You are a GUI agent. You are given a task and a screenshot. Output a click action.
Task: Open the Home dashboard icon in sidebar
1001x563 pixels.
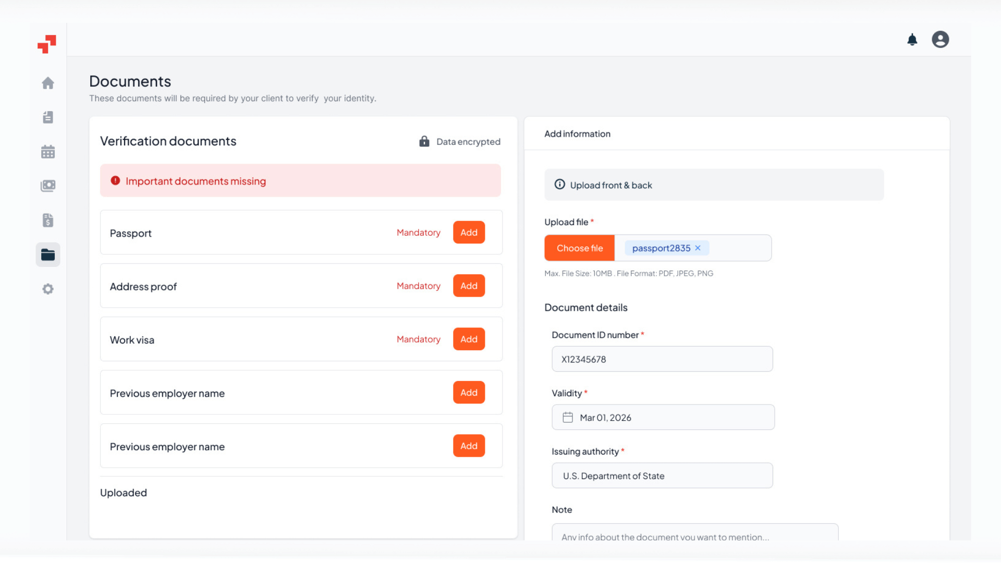point(47,83)
